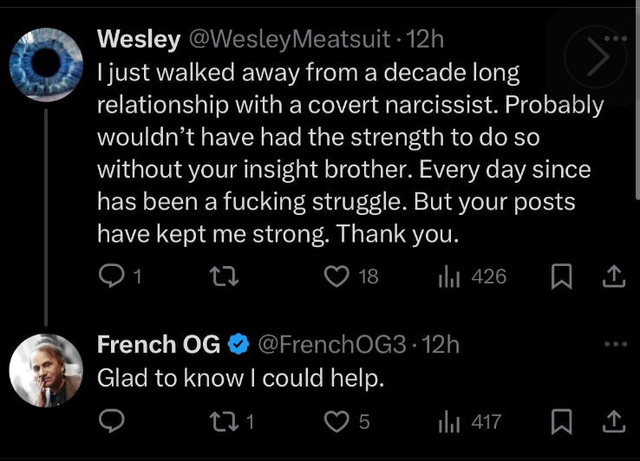Open more options on Wesley's tweet
640x461 pixels.
[x=613, y=38]
